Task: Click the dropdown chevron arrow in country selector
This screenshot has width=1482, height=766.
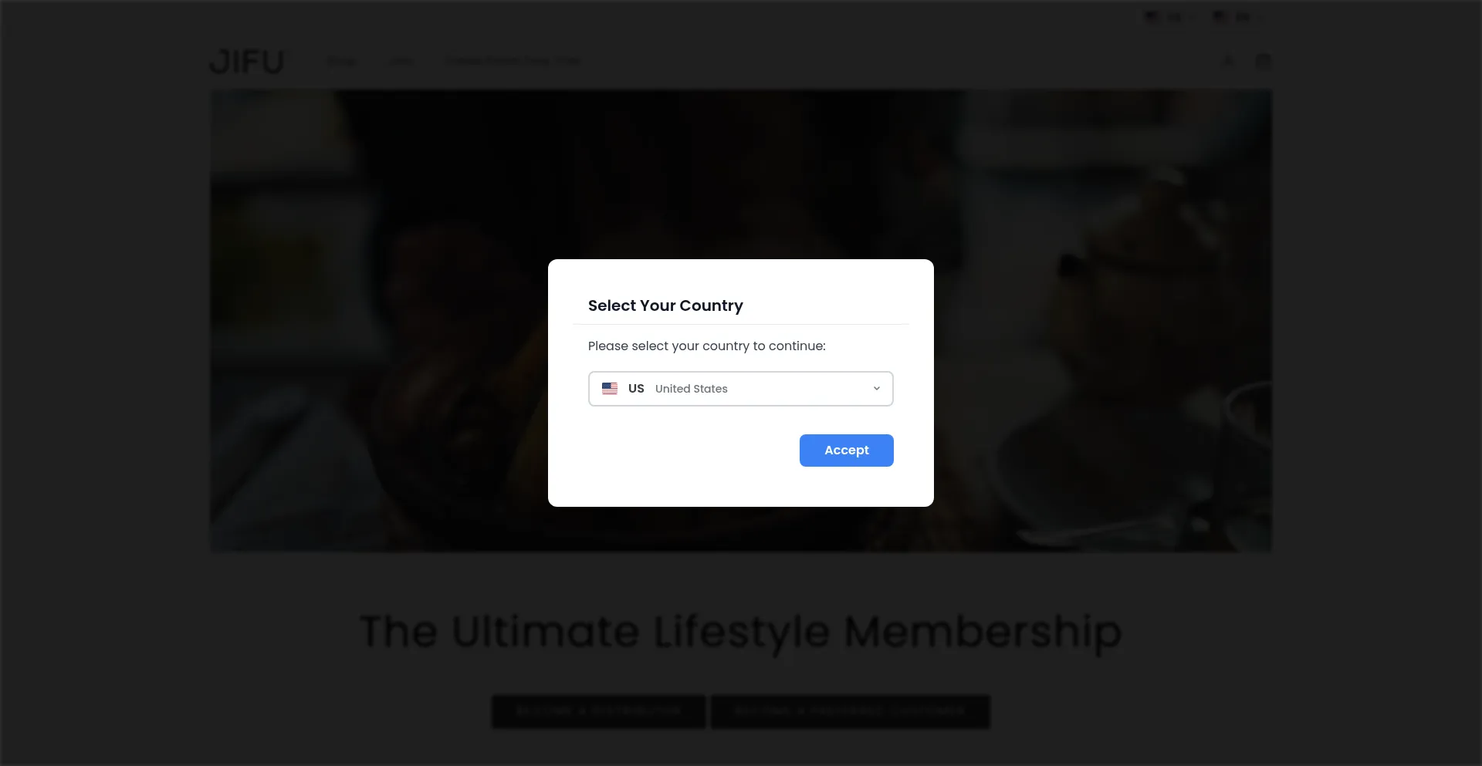Action: click(876, 389)
